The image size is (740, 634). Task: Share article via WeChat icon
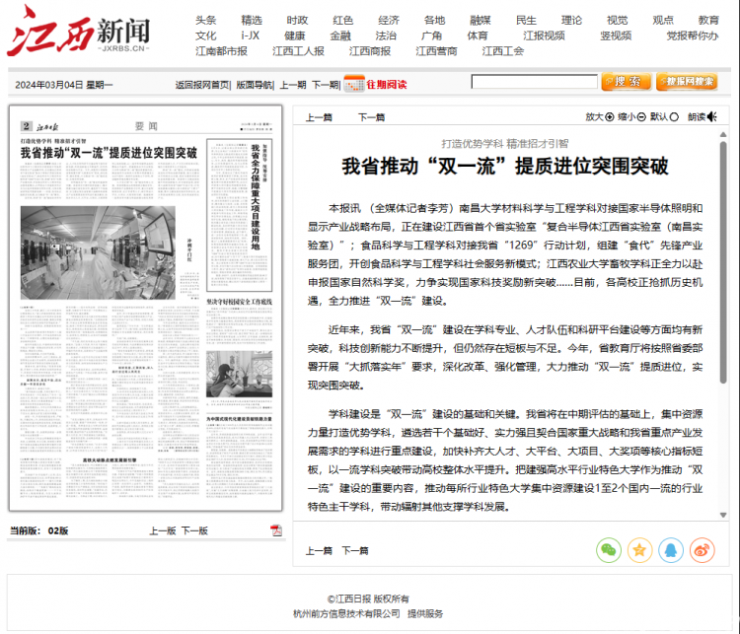pyautogui.click(x=609, y=550)
